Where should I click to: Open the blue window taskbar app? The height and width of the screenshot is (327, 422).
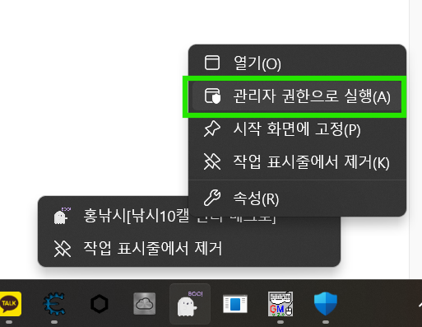[235, 304]
